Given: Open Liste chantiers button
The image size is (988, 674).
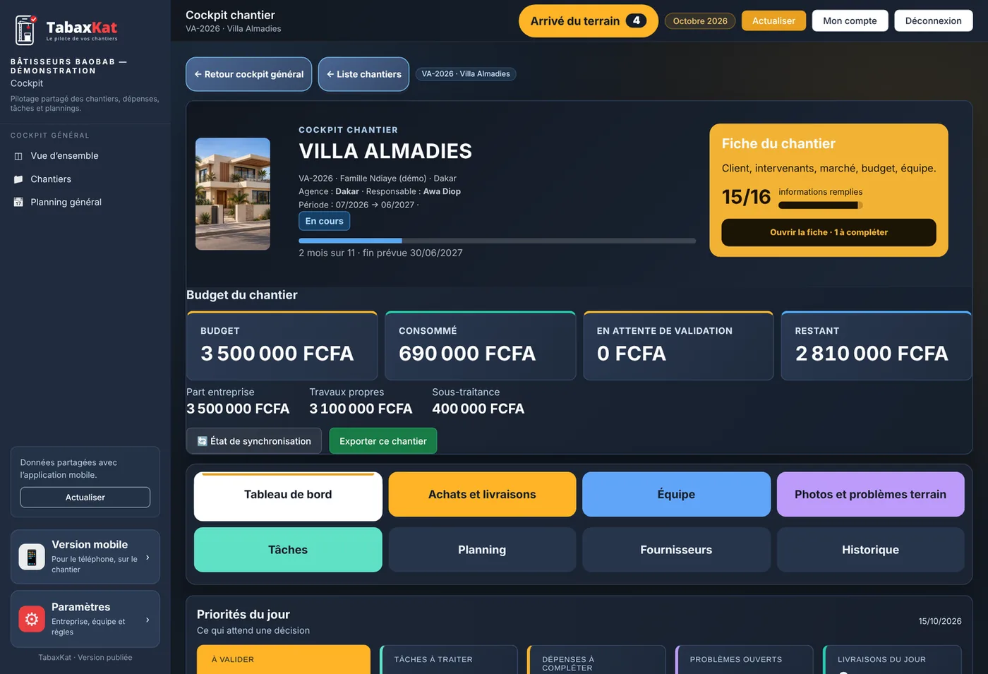Looking at the screenshot, I should (363, 74).
